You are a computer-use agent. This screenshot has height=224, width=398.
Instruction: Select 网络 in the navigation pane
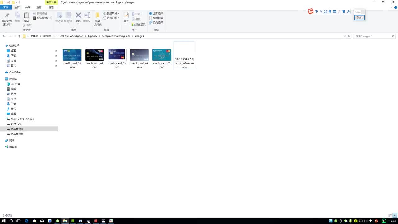tap(10, 140)
